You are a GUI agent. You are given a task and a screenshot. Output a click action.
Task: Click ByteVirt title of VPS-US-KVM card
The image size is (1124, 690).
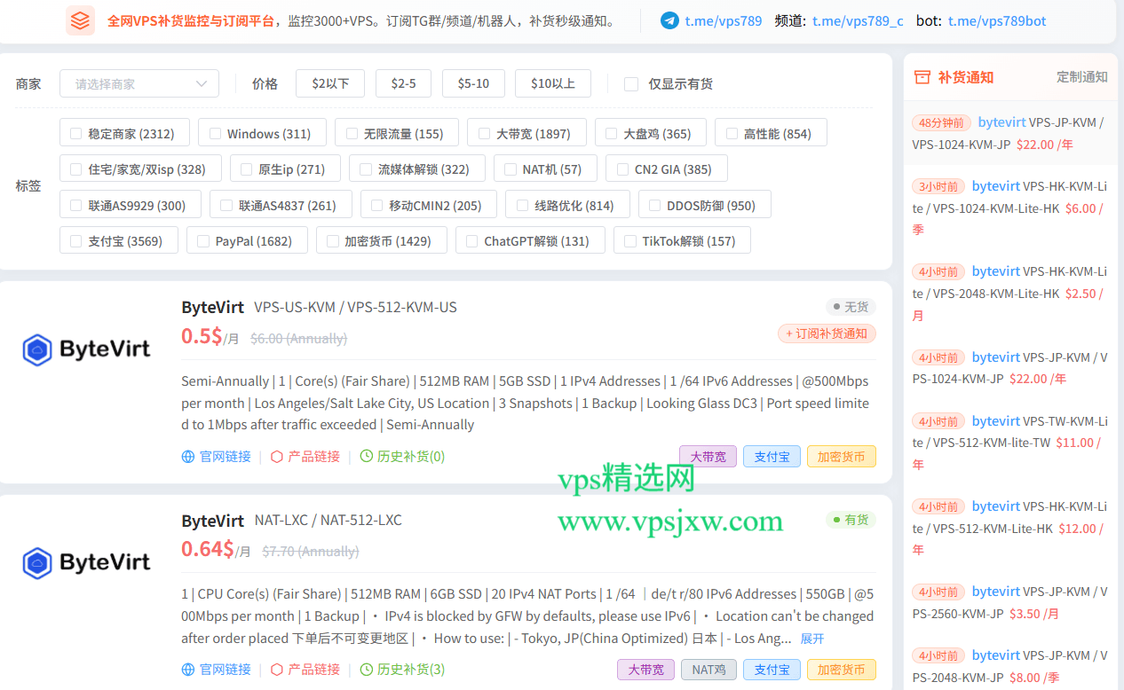[x=212, y=308]
